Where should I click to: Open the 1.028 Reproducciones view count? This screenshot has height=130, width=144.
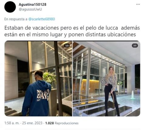pyautogui.click(x=62, y=123)
